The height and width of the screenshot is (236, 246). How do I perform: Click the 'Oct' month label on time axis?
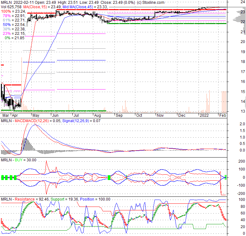pos(139,115)
